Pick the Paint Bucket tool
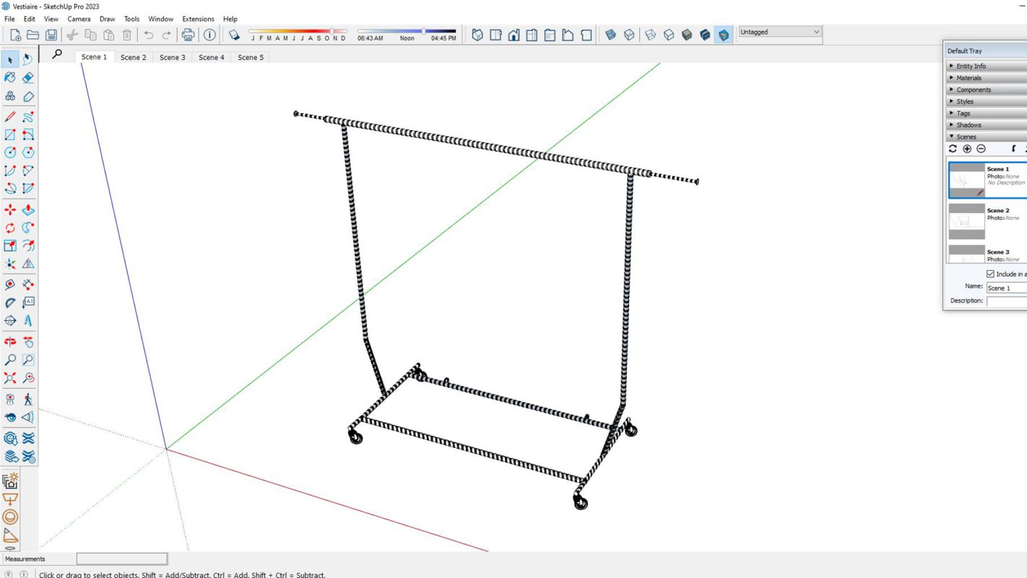 (x=10, y=77)
